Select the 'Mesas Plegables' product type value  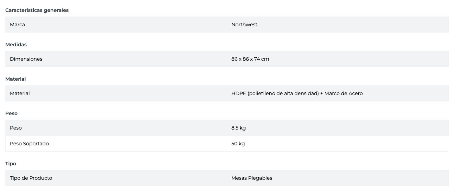click(252, 178)
